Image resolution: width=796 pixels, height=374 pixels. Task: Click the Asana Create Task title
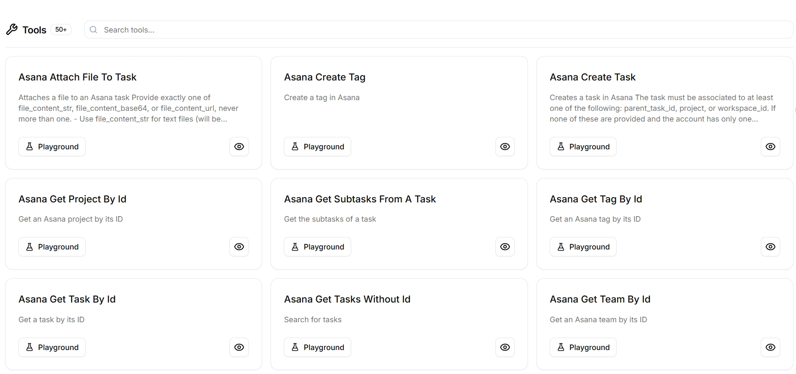pos(593,77)
